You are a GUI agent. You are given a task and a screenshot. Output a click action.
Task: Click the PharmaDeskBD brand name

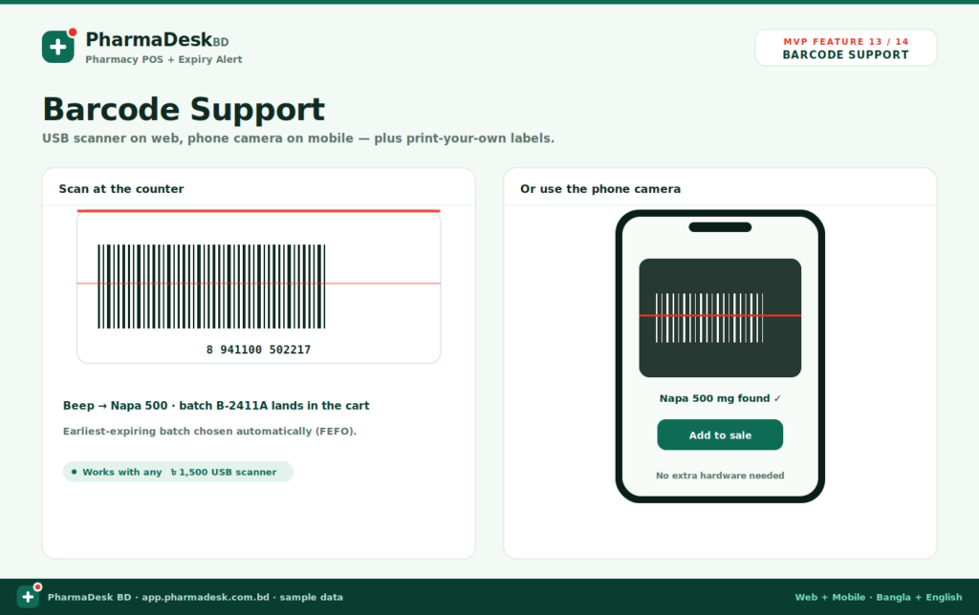(x=158, y=40)
